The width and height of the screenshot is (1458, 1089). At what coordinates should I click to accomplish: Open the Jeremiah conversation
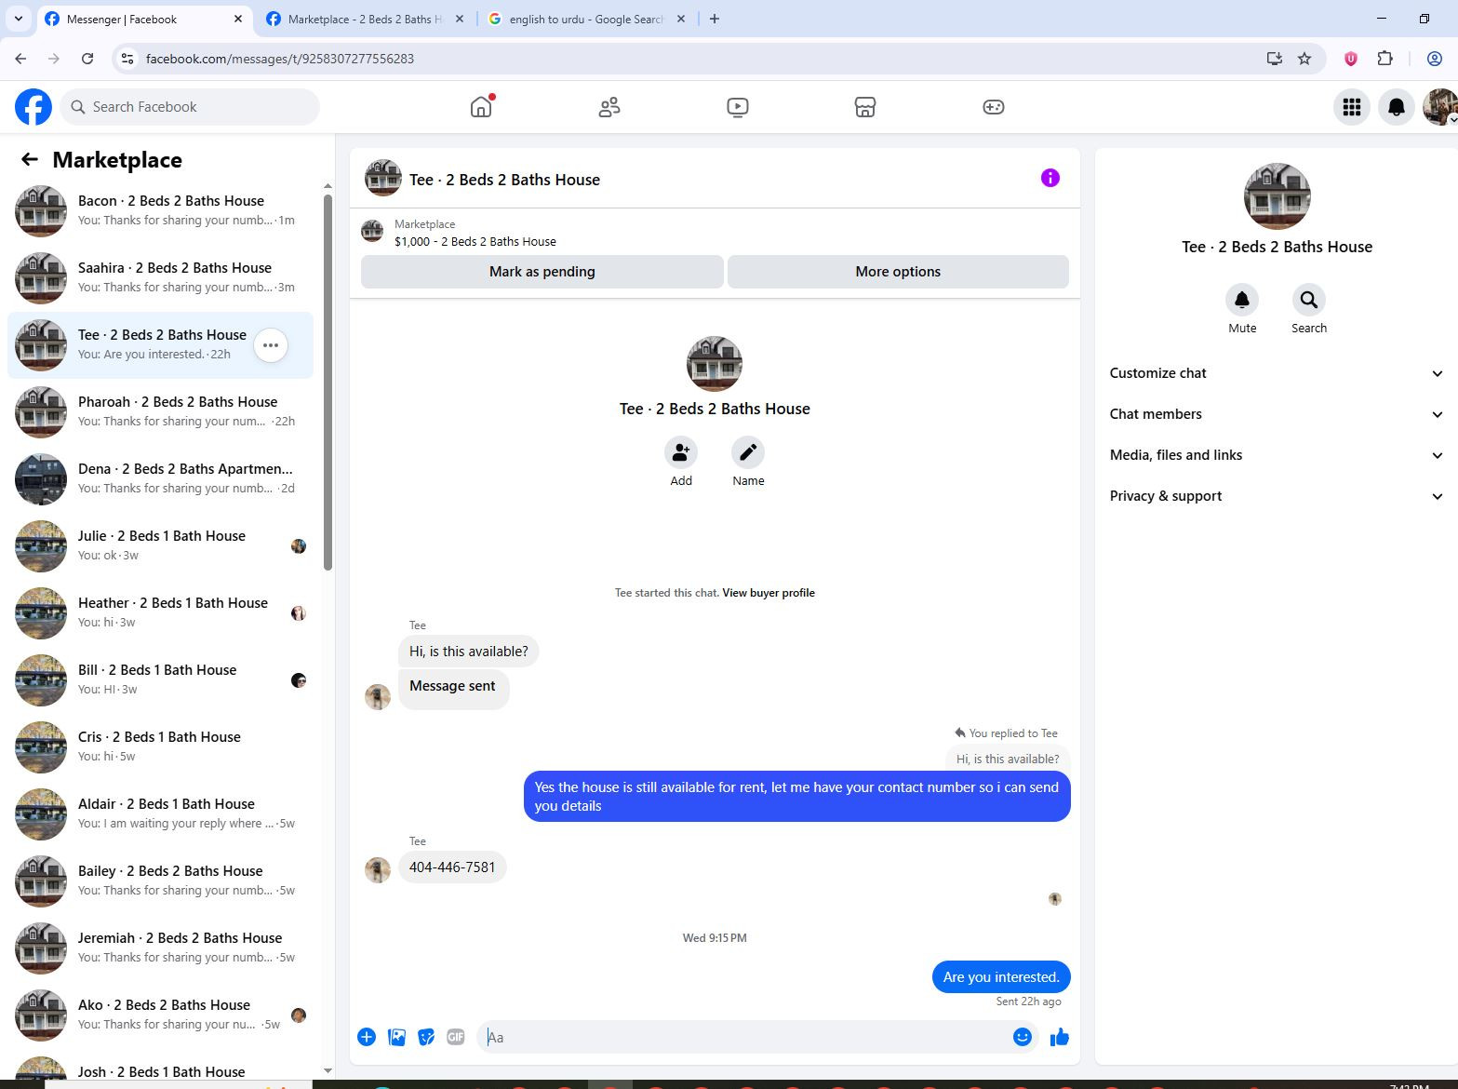160,948
